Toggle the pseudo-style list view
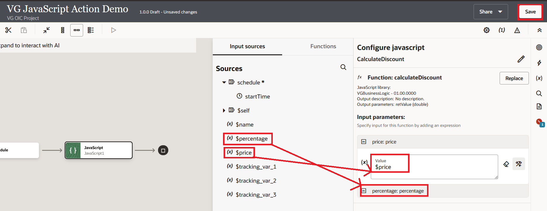Screen dimensions: 547x211 click(91, 30)
